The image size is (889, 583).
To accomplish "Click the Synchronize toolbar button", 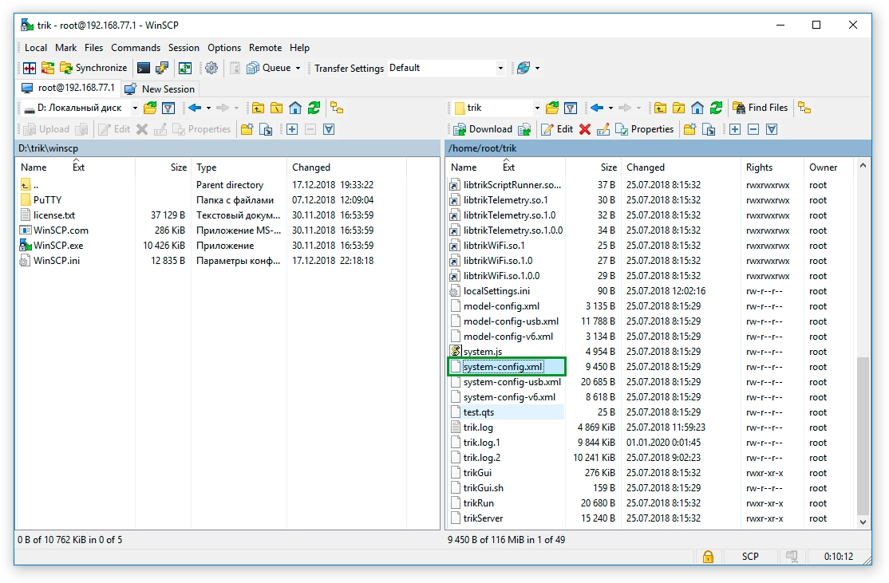I will (x=93, y=68).
